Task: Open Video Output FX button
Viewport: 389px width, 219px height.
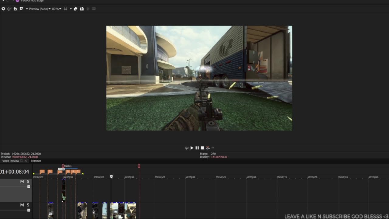Action: pos(15,9)
